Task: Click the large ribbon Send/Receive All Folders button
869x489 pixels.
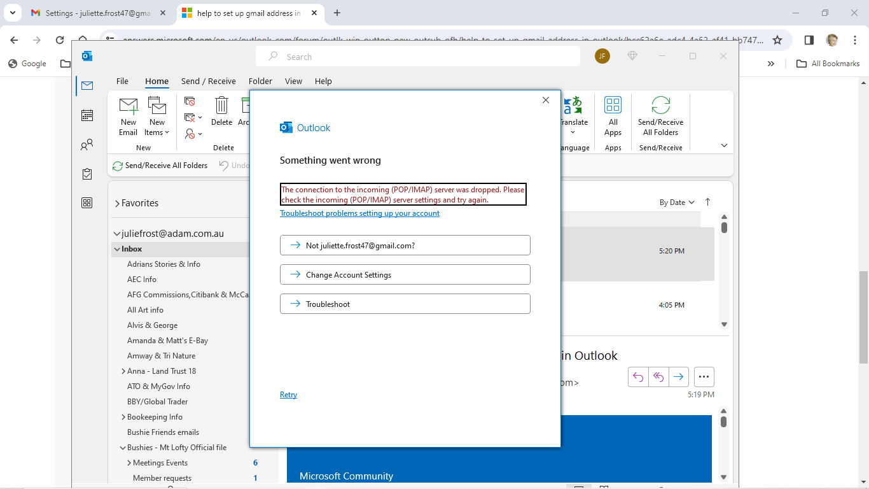Action: pos(660,116)
